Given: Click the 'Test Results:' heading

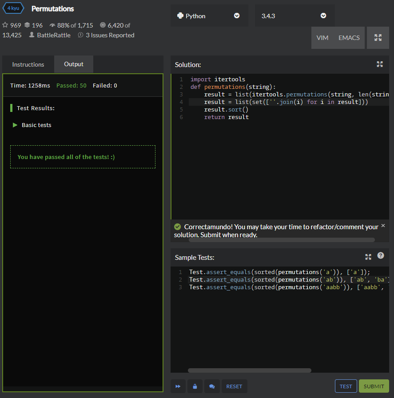Looking at the screenshot, I should (x=36, y=108).
